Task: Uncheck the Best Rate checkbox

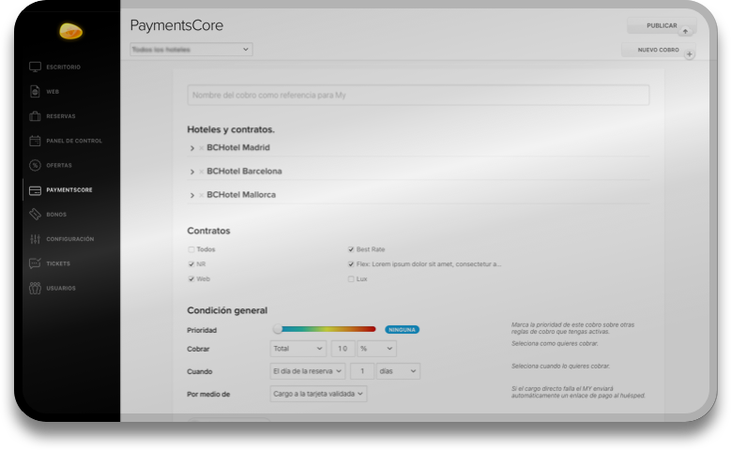Action: click(x=351, y=249)
